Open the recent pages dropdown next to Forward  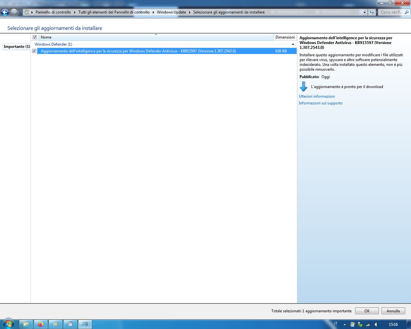click(20, 12)
